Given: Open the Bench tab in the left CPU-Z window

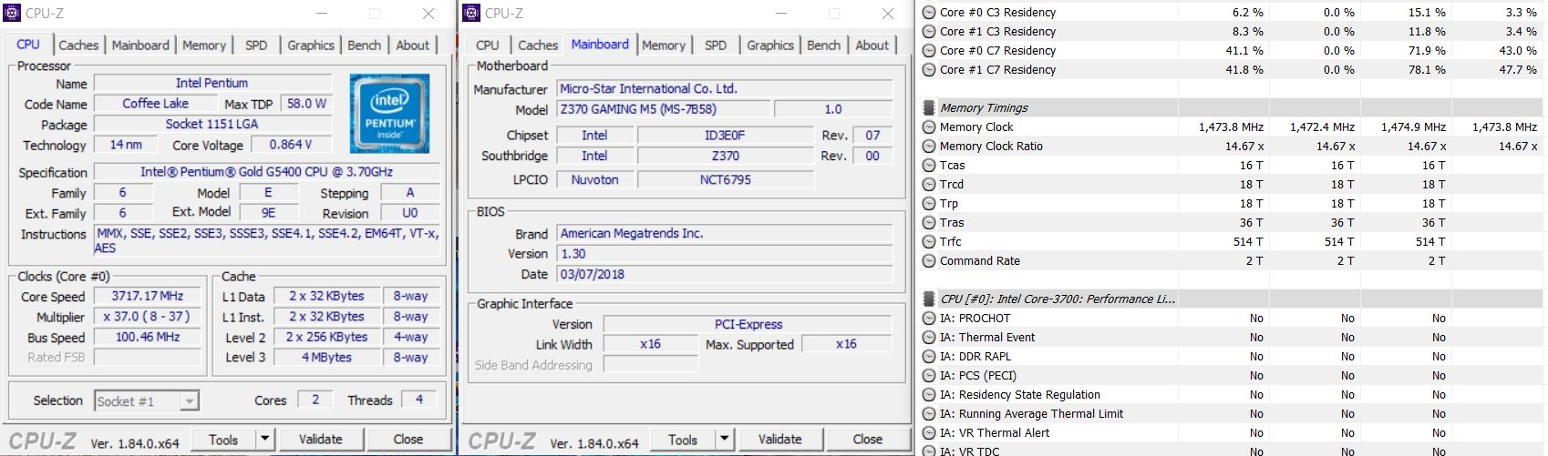Looking at the screenshot, I should 364,45.
